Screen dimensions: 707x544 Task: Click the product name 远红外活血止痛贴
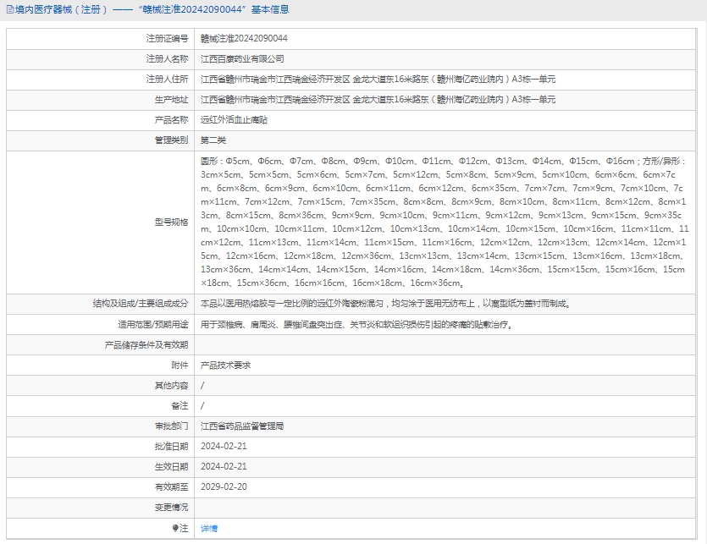[235, 120]
